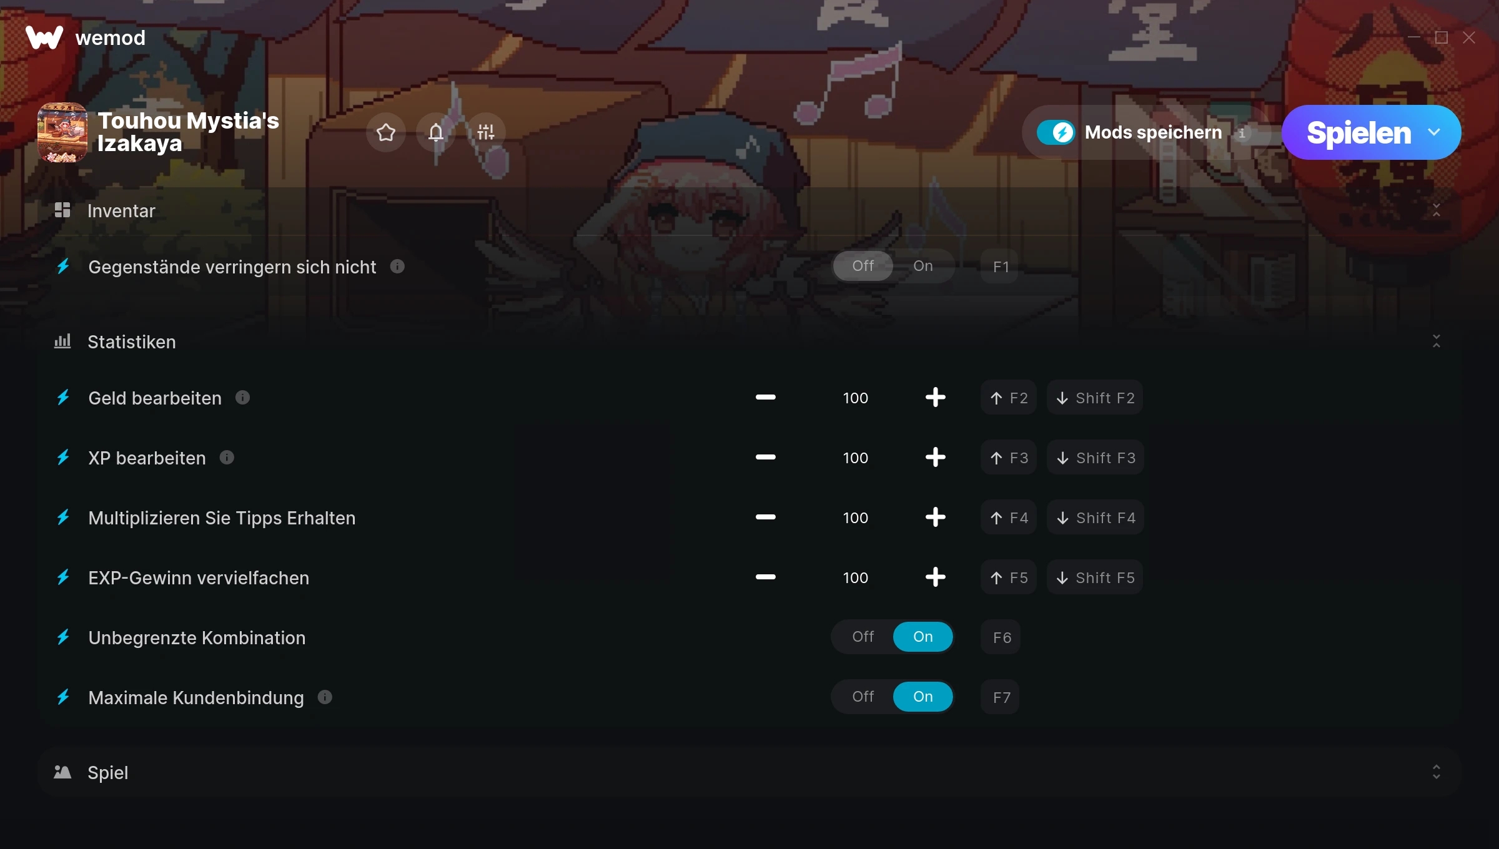This screenshot has width=1499, height=849.
Task: Open notifications bell for Touhou Mystia's Izakaya
Action: [x=436, y=132]
